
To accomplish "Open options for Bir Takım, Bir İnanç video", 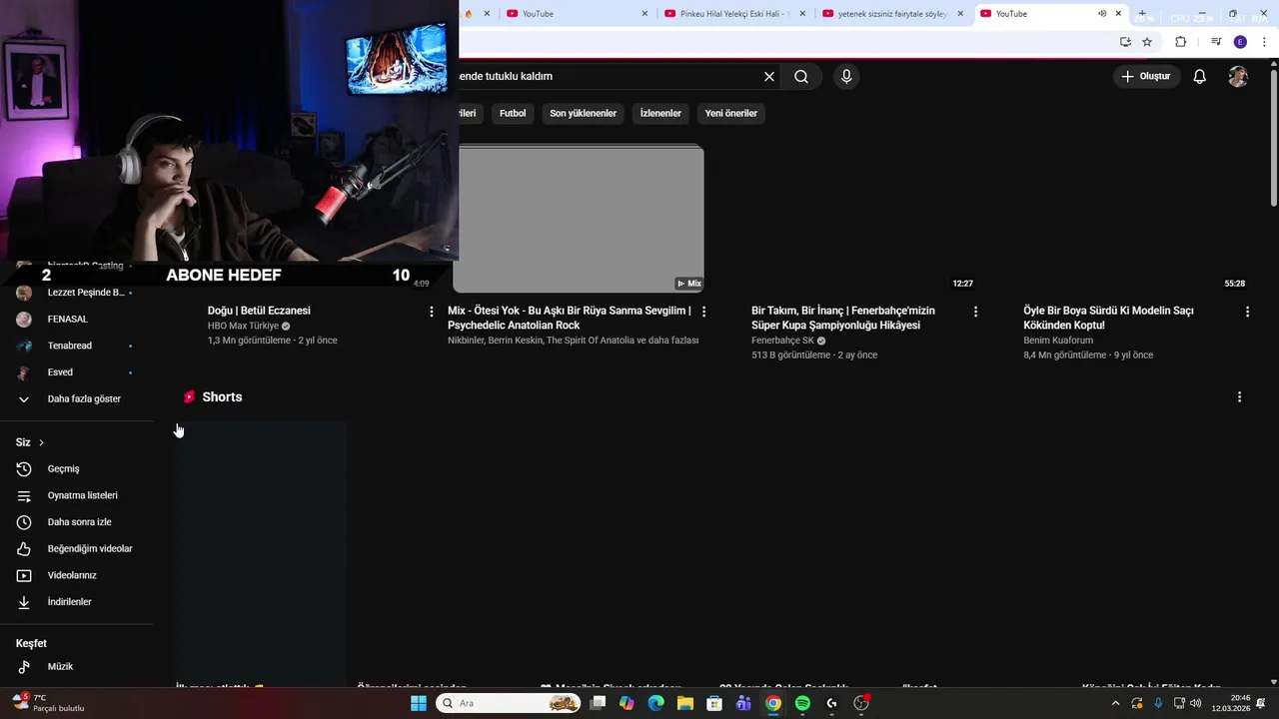I will coord(975,312).
